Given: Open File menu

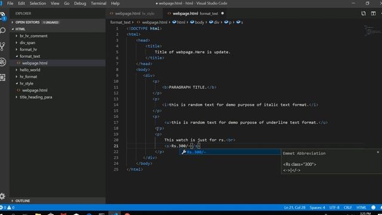Looking at the screenshot, I should point(10,4).
